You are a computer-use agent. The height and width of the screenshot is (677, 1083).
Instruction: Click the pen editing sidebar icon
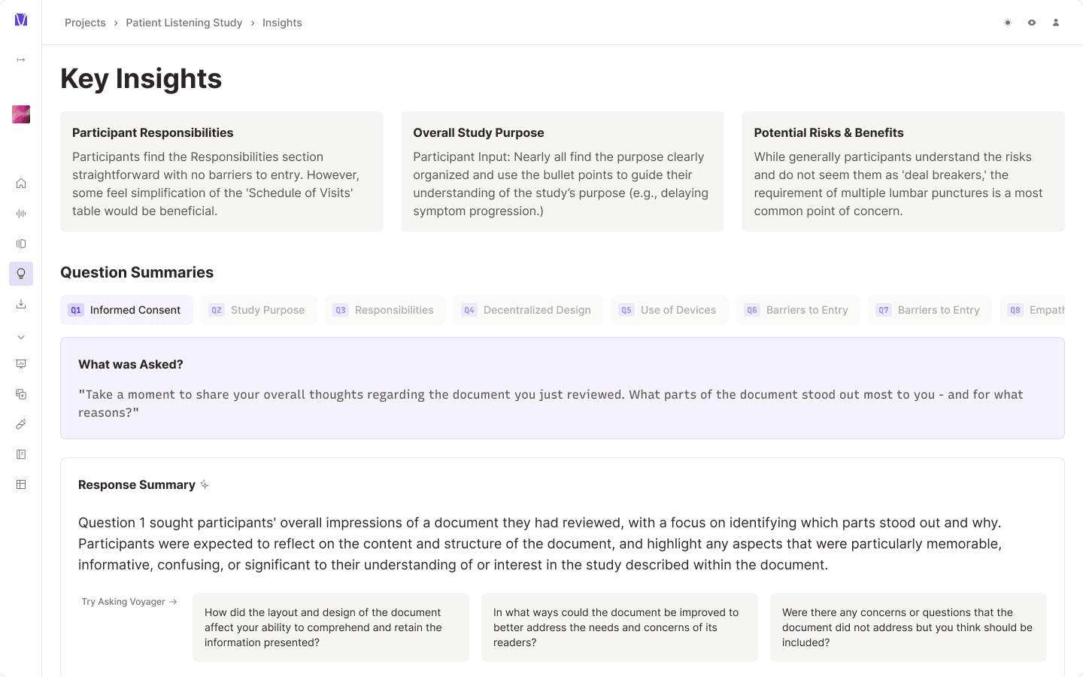21,424
